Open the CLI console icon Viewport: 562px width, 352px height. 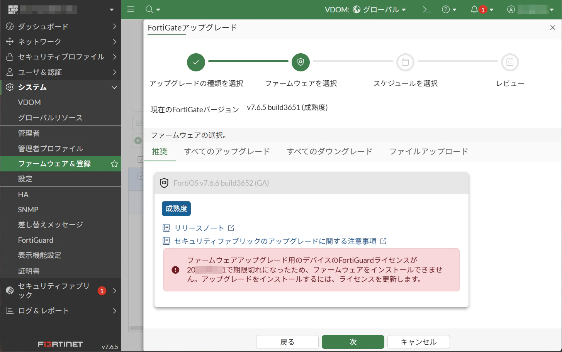tap(426, 9)
